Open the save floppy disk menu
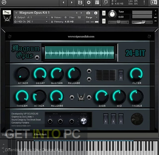Screen dimensions: 159x155 [80, 2]
